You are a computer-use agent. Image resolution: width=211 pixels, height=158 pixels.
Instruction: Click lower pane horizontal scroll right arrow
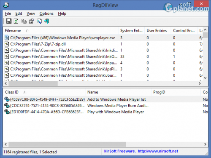click(x=206, y=144)
